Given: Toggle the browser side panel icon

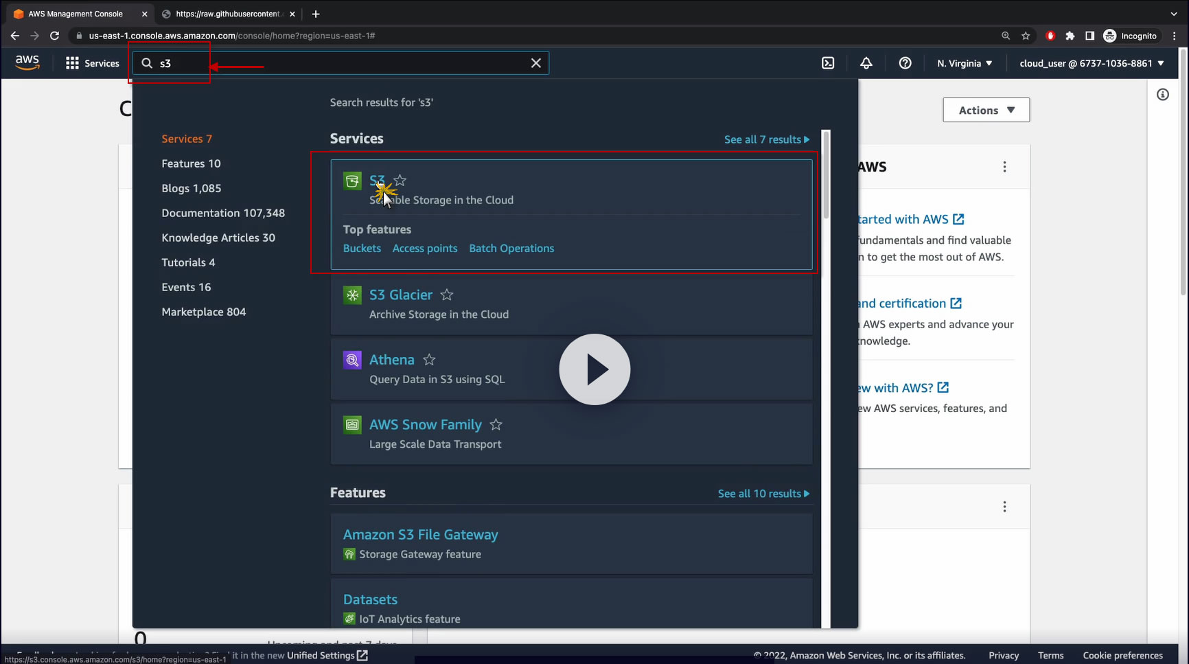Looking at the screenshot, I should (x=1089, y=36).
